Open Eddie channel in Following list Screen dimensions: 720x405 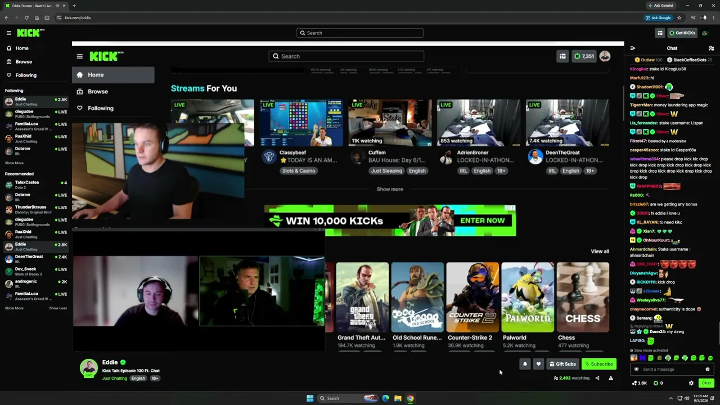(x=36, y=102)
